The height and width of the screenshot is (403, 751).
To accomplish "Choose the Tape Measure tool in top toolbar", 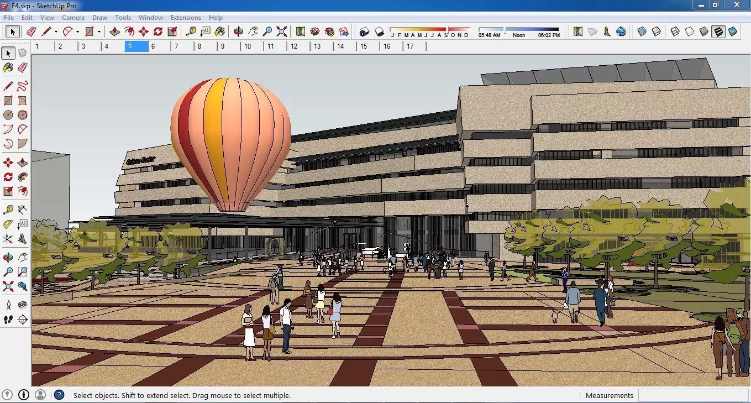I will (191, 32).
